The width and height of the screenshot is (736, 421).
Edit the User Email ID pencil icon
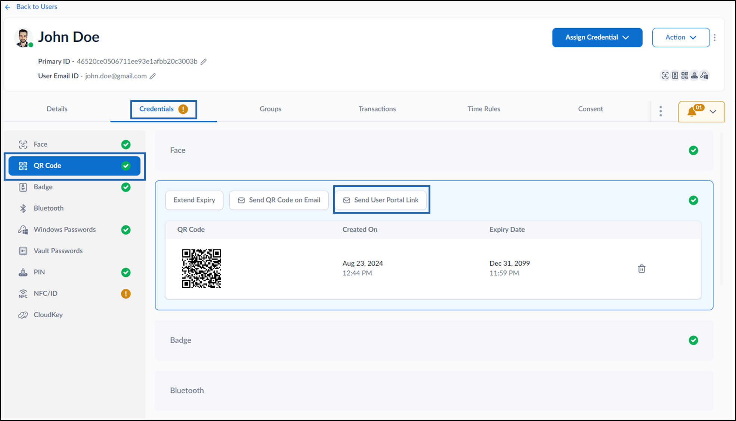click(x=153, y=76)
